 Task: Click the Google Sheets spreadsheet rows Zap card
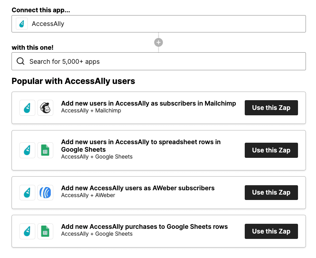(x=158, y=150)
